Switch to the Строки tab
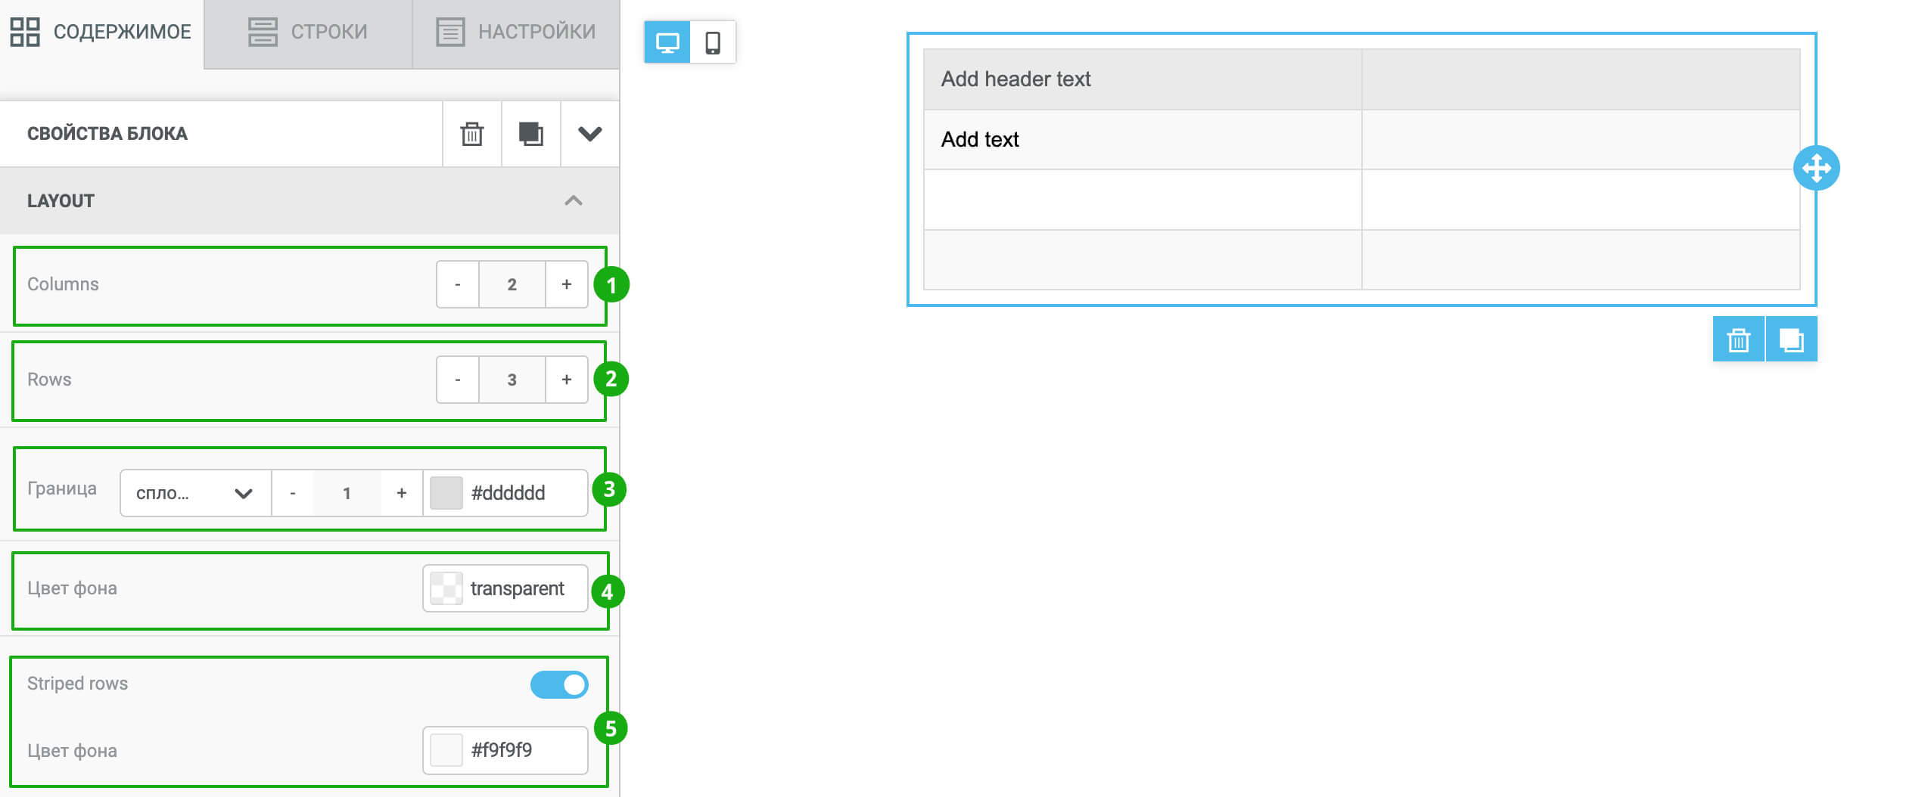Viewport: 1925px width, 797px height. tap(308, 32)
